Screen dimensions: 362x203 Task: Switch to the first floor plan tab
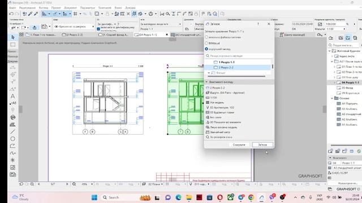(x=41, y=35)
